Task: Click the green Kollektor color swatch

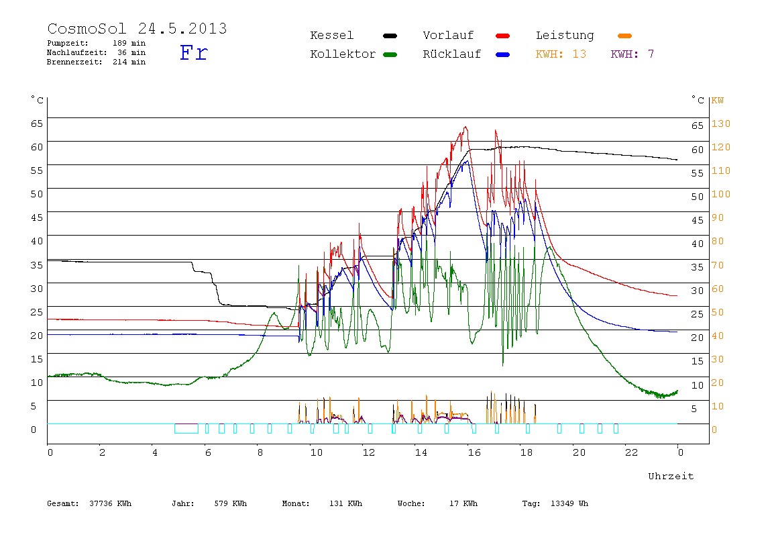Action: [x=390, y=54]
